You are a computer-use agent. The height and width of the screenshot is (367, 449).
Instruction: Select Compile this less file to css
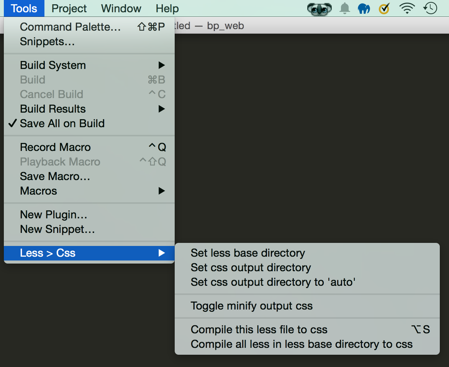click(259, 329)
